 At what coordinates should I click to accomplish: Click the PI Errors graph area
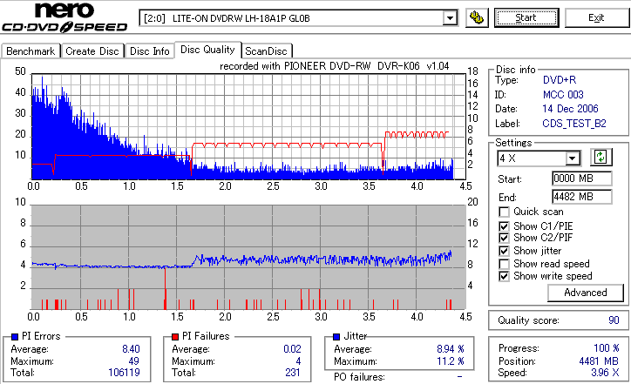pyautogui.click(x=248, y=126)
